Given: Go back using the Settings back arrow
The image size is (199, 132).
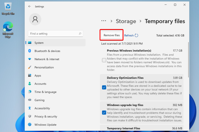Looking at the screenshot, I should point(30,7).
